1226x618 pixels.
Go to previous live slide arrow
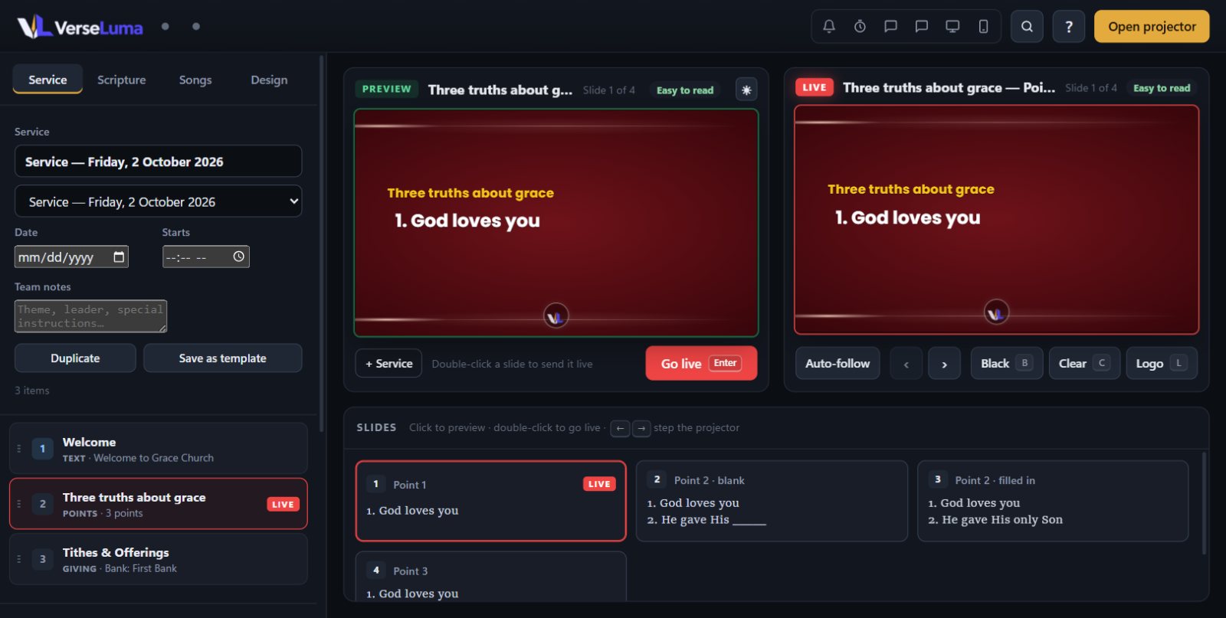pos(906,364)
